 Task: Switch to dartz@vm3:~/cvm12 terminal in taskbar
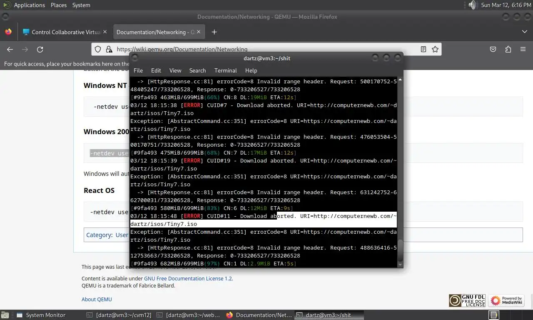(x=119, y=315)
